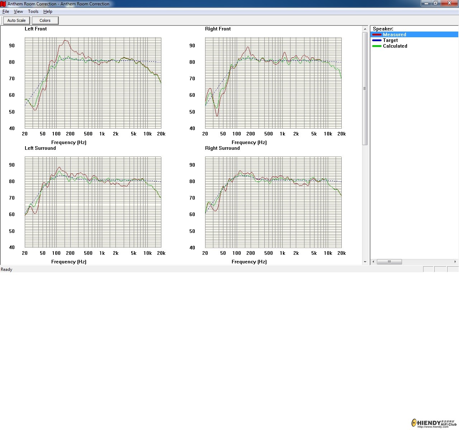Click the legend panel's scroll left arrow

tap(373, 262)
